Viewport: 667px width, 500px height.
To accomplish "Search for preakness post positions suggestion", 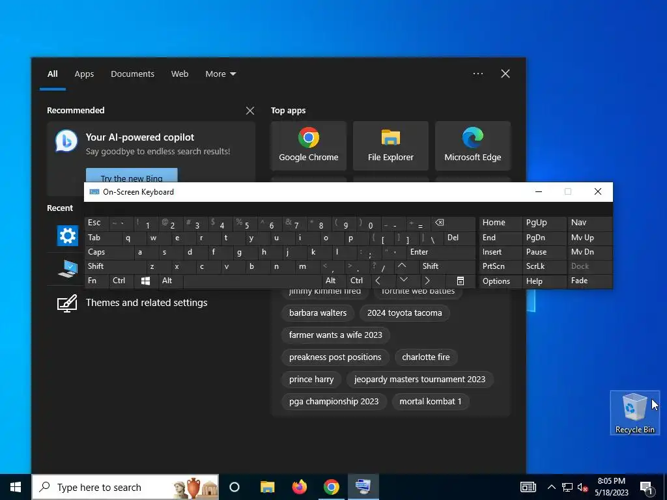I will [335, 357].
